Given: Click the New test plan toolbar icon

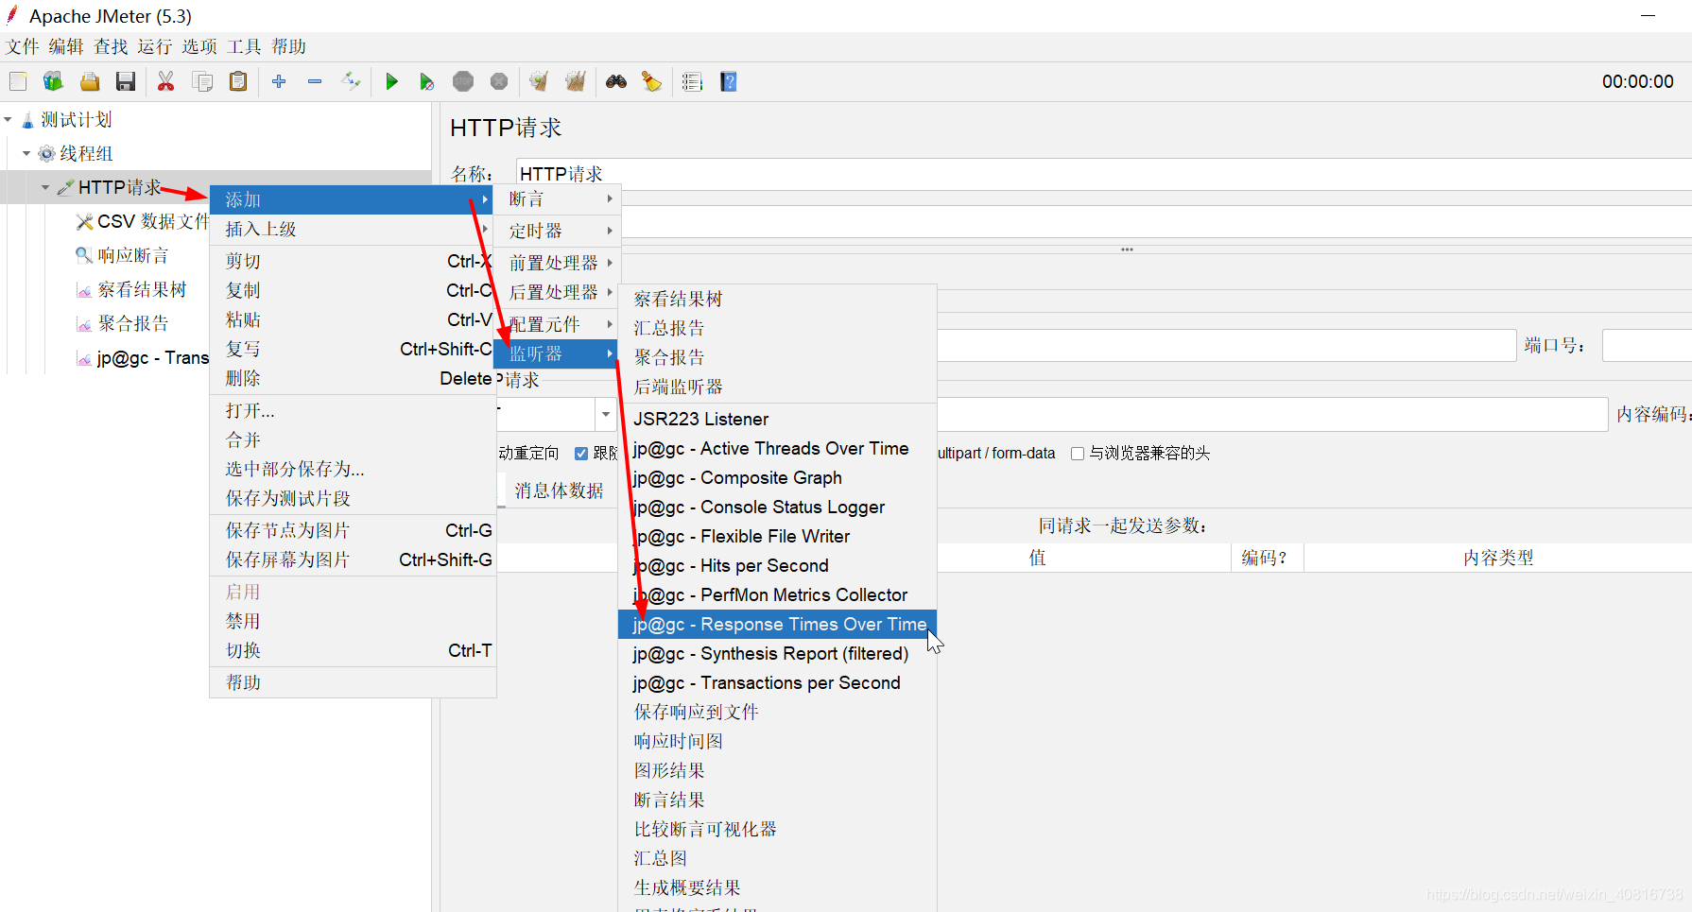Looking at the screenshot, I should 18,82.
